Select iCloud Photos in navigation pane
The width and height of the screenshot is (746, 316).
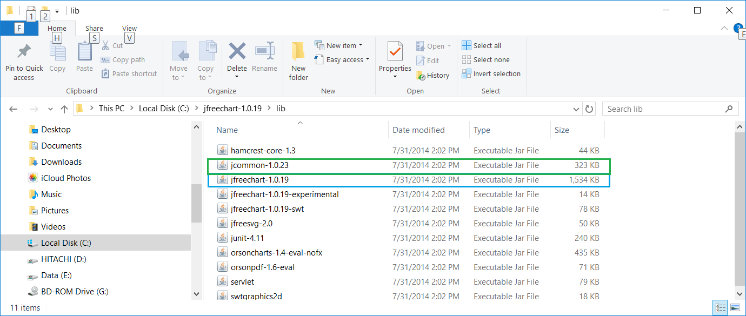(66, 178)
